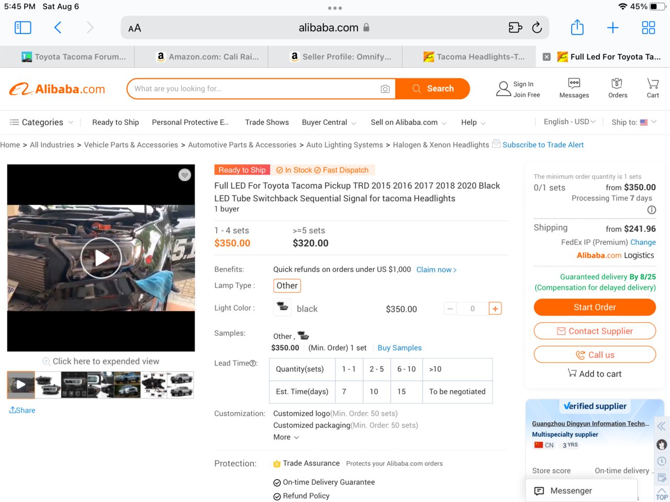
Task: Open the clock history sidebar icon
Action: (662, 461)
